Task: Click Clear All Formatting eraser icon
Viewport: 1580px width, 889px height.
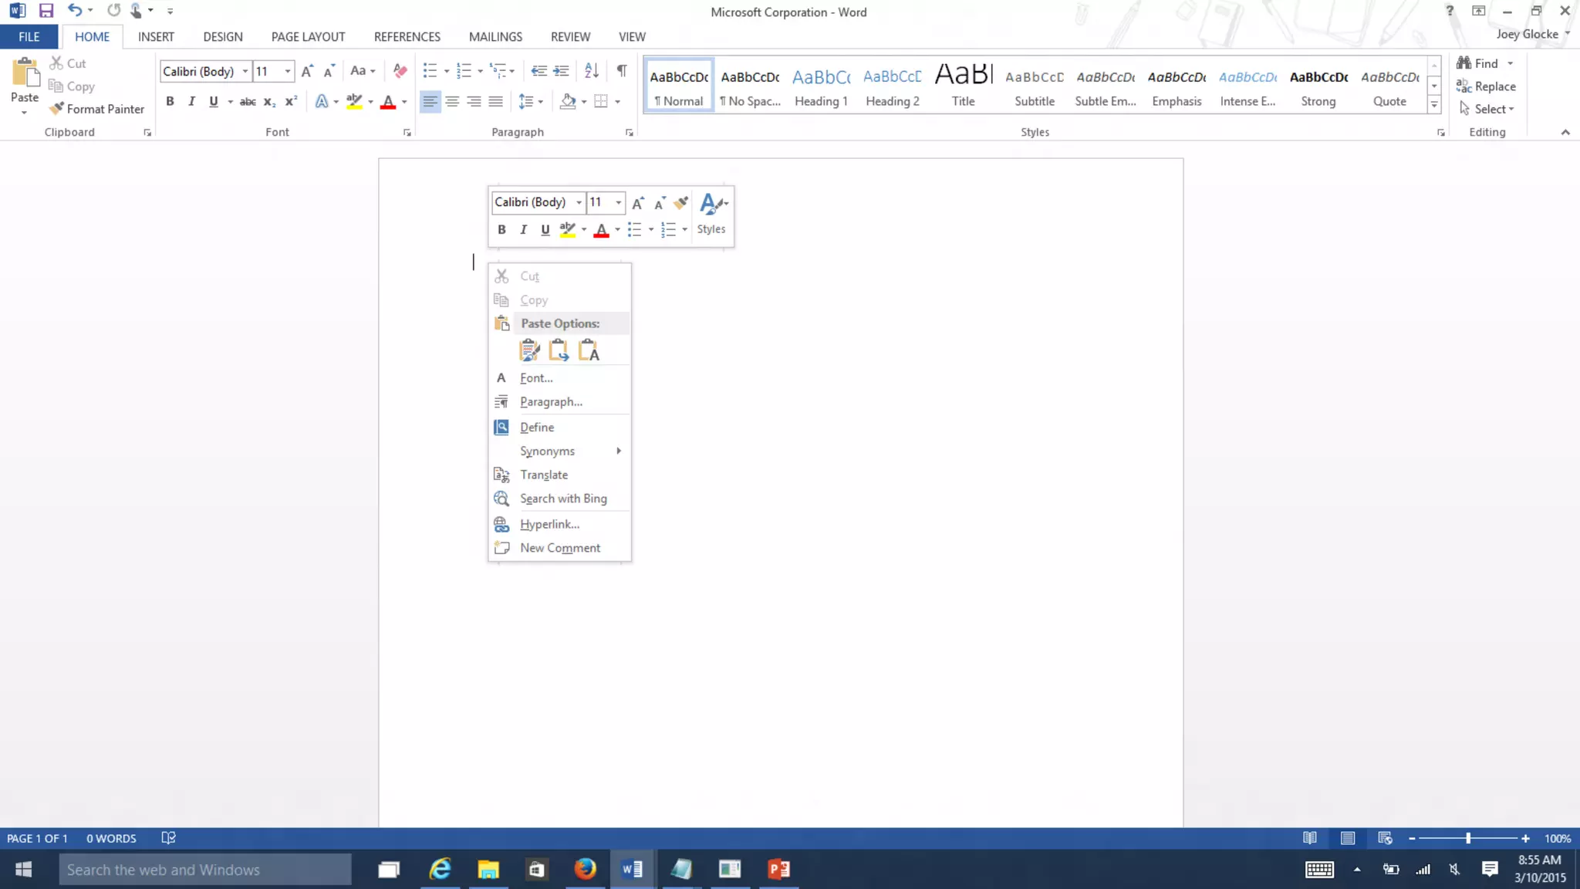Action: coord(400,71)
